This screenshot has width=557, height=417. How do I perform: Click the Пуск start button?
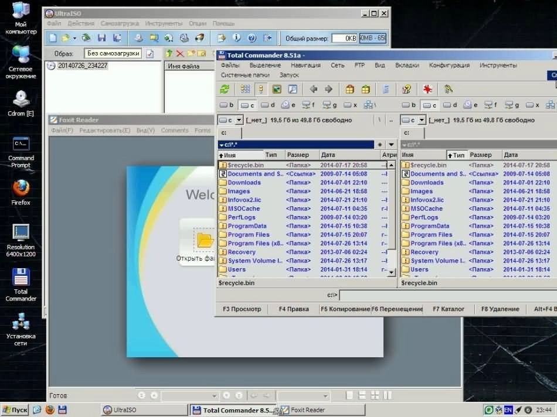click(15, 410)
